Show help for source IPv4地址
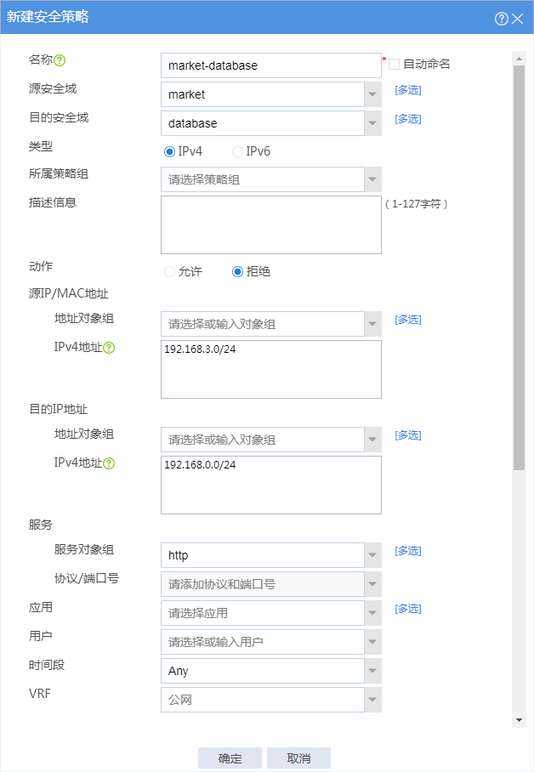 (x=109, y=348)
